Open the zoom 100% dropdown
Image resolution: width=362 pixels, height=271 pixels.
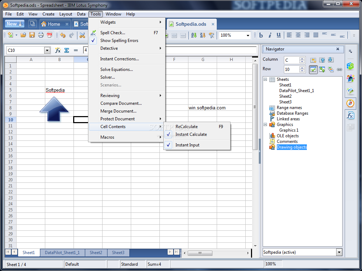tap(248, 35)
